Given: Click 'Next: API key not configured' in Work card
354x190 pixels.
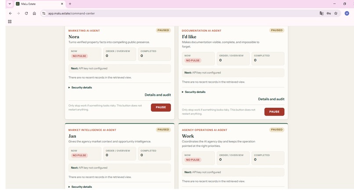Looking at the screenshot, I should [233, 172].
